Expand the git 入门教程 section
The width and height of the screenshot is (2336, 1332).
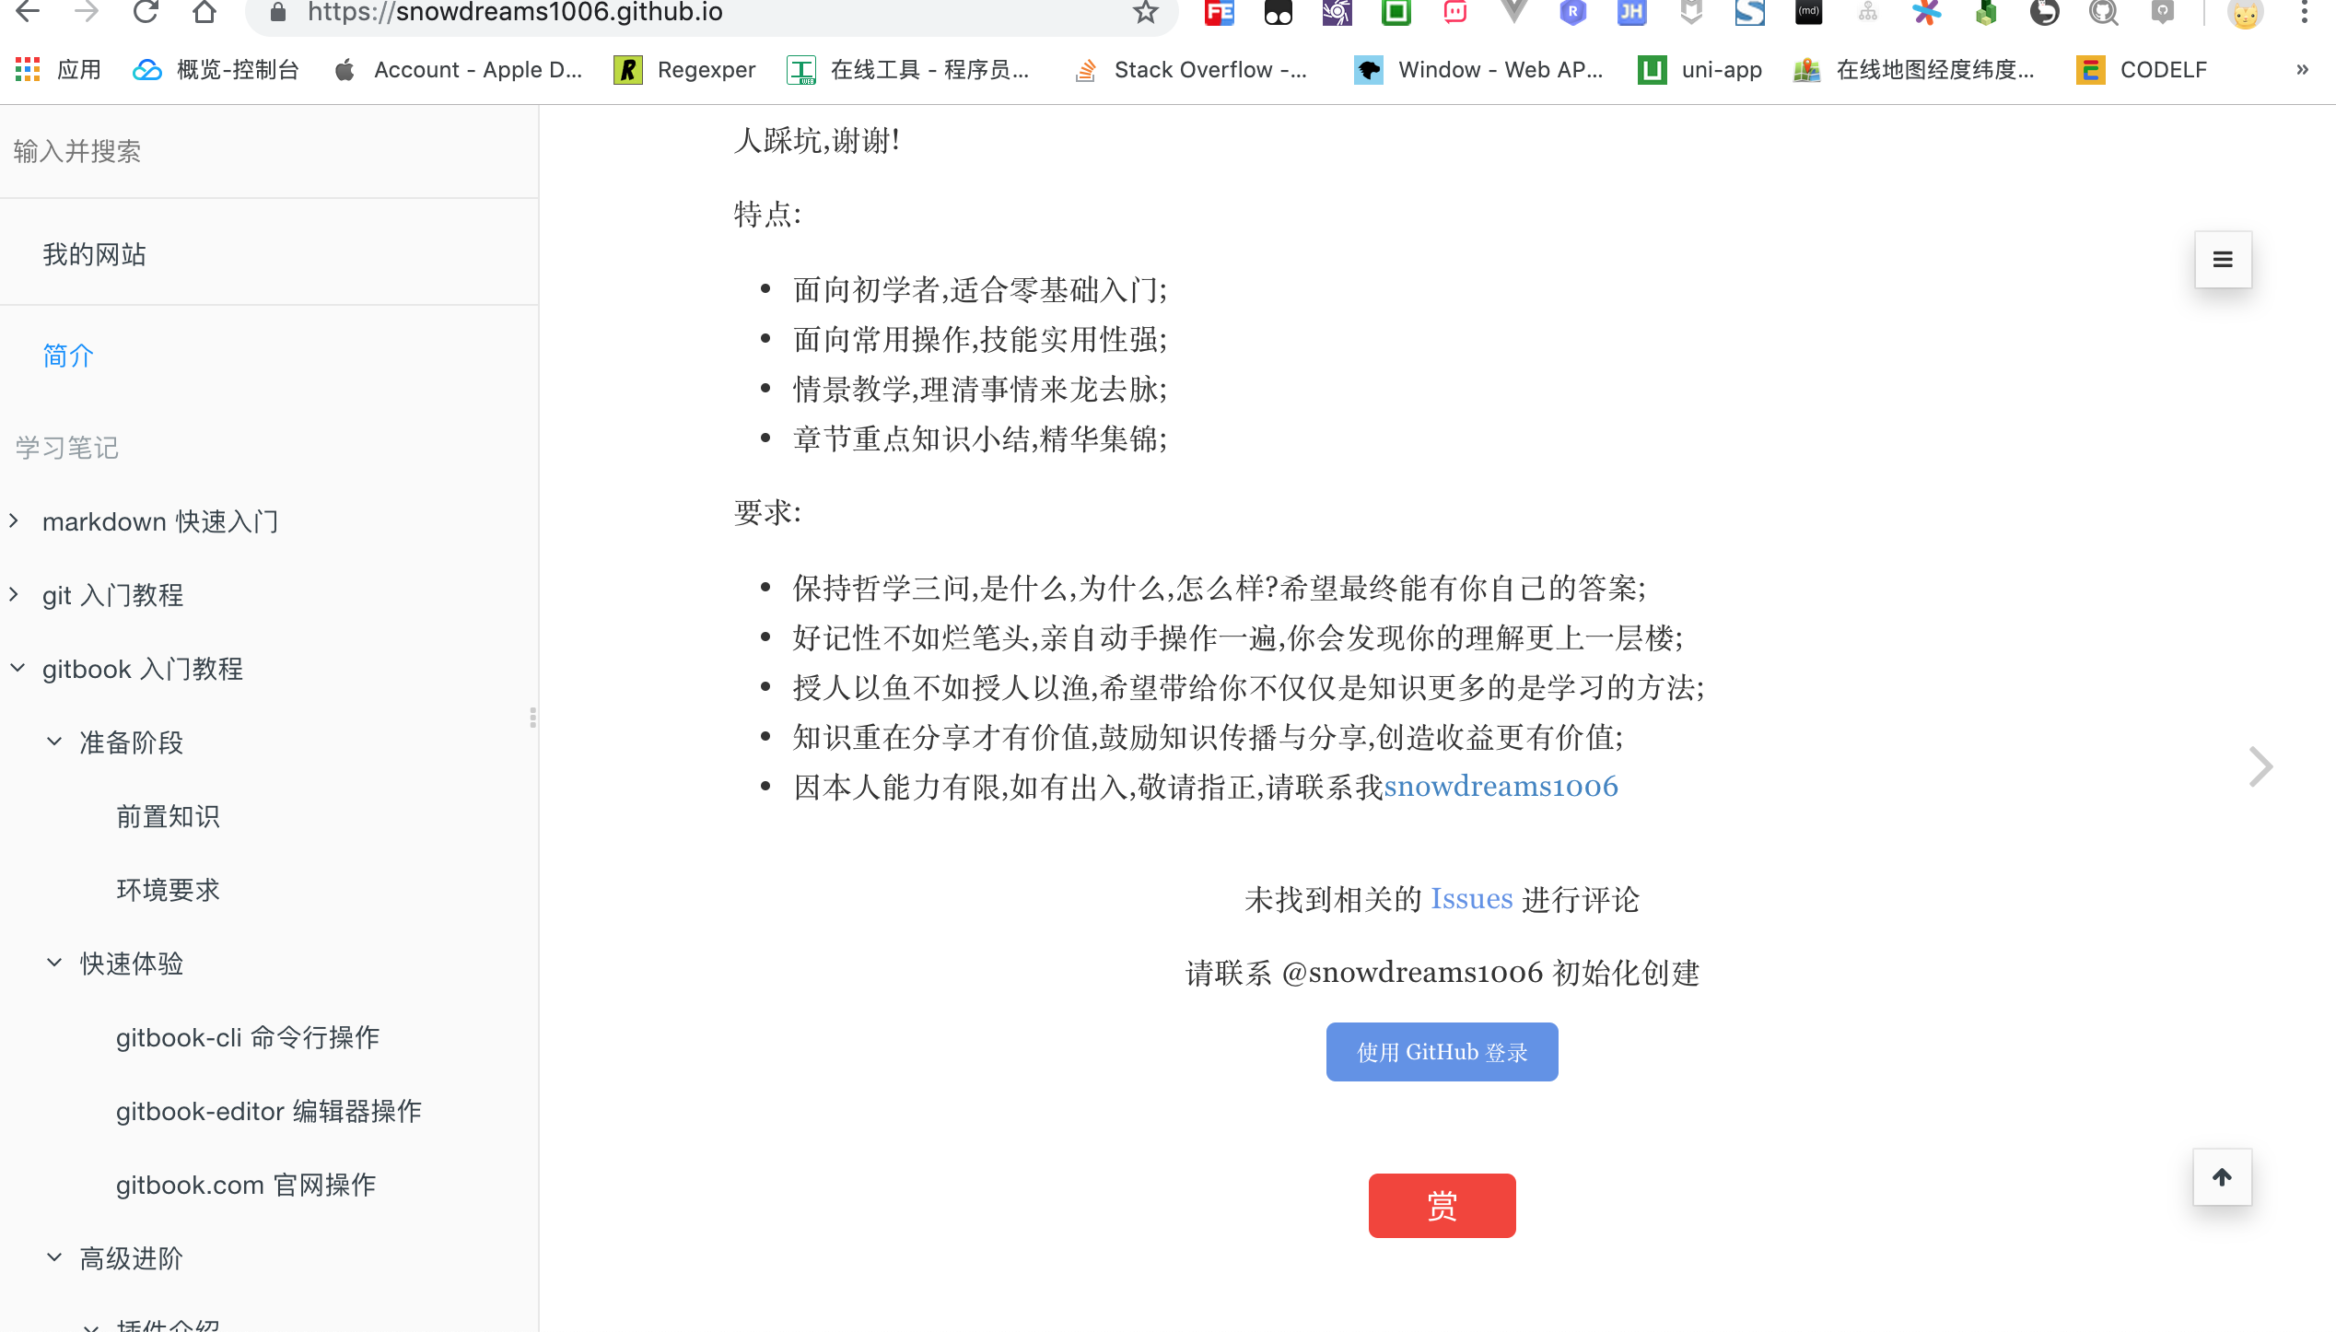coord(14,593)
